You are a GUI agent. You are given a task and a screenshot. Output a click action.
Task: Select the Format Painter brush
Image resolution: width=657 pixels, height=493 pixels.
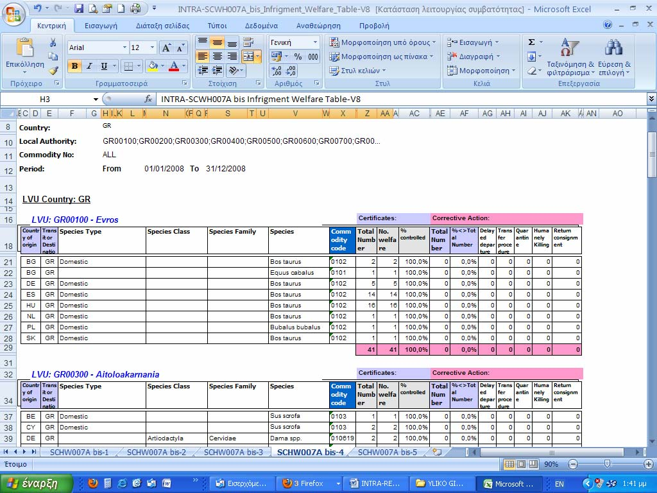(53, 70)
